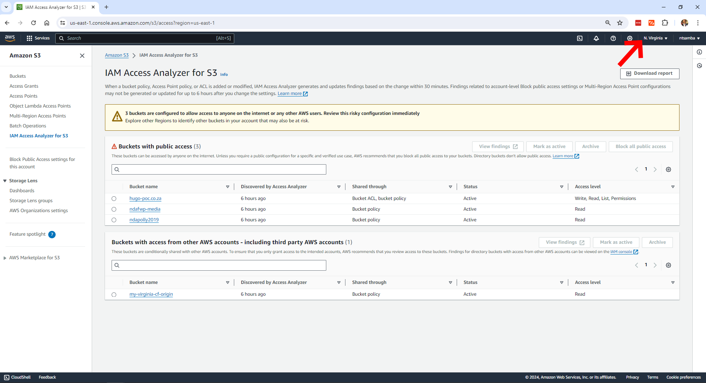Open the AWS support help icon
The image size is (706, 383).
tap(613, 38)
